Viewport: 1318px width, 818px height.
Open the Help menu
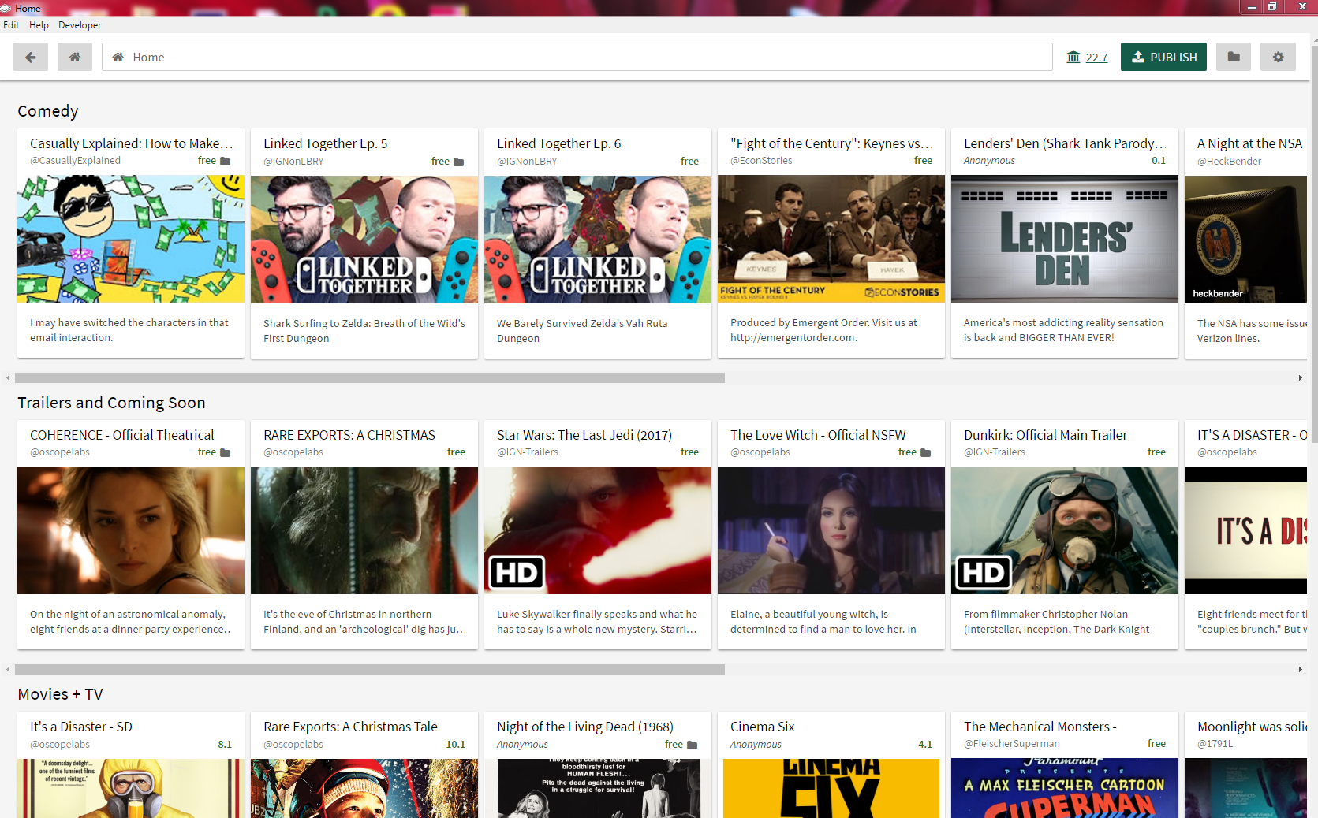click(x=39, y=25)
